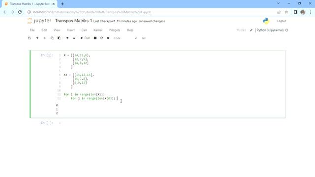The image size is (315, 177).
Task: Select the Transpos Matriks 1 browser tab
Action: [30, 4]
